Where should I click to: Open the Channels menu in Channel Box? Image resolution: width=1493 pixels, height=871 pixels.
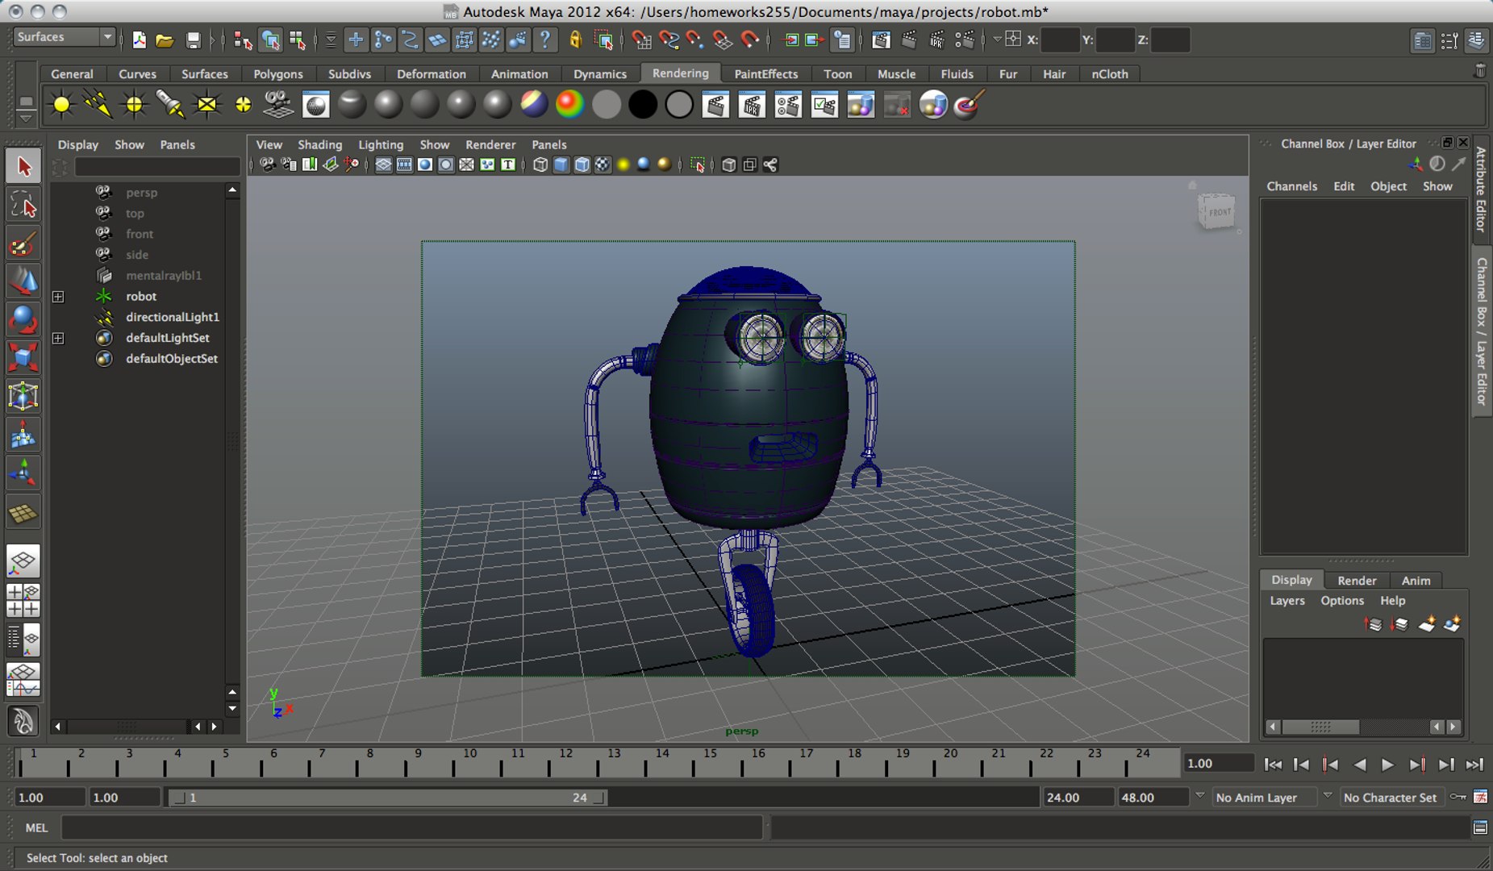tap(1291, 186)
